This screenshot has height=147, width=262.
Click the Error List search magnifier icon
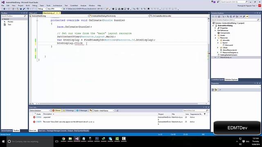(x=207, y=111)
